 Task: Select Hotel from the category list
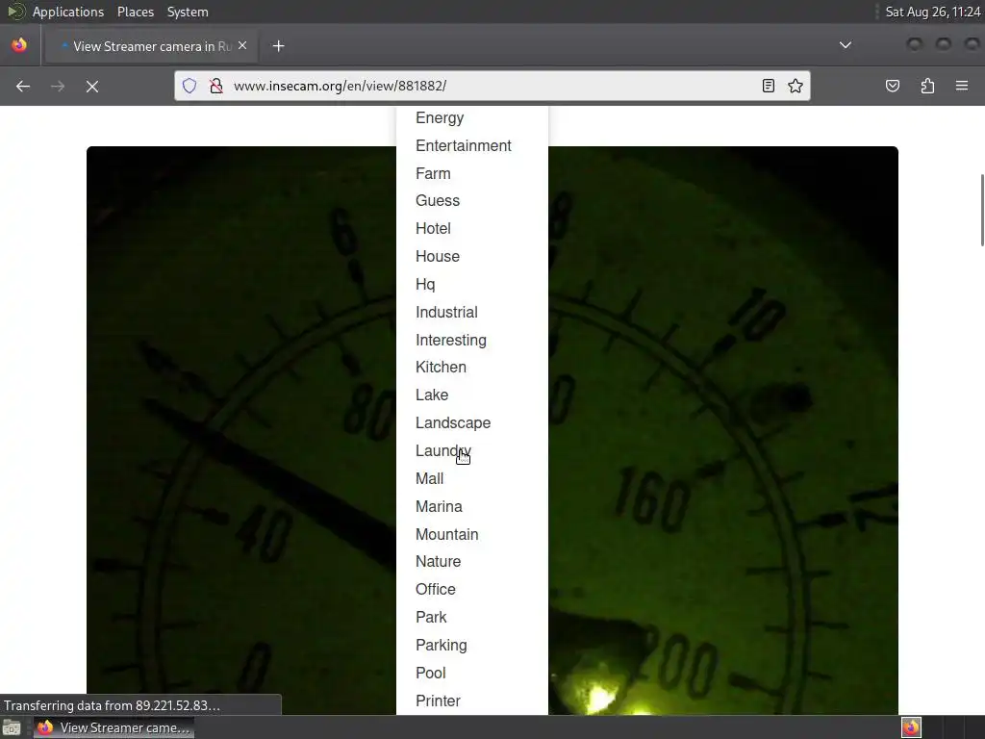(x=433, y=229)
